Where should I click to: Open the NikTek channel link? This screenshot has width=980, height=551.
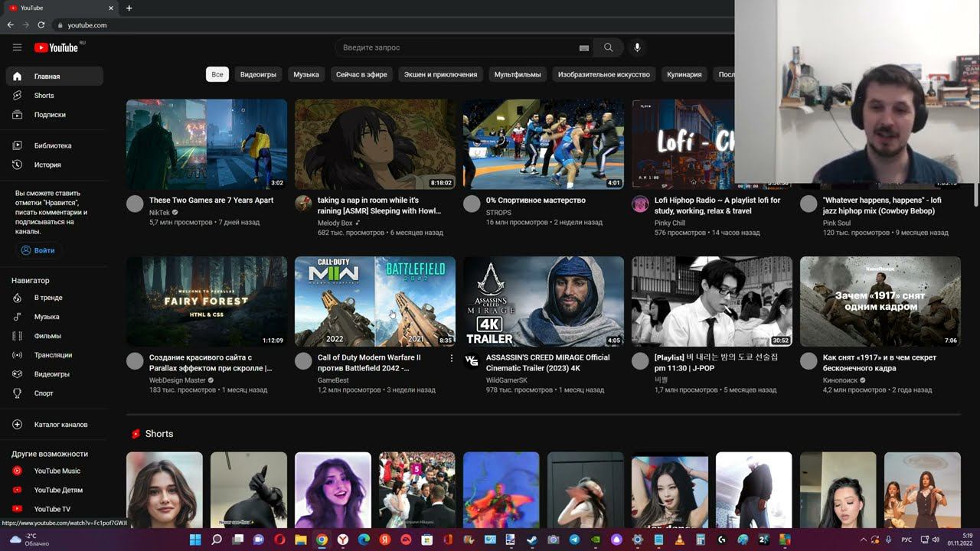pyautogui.click(x=159, y=212)
